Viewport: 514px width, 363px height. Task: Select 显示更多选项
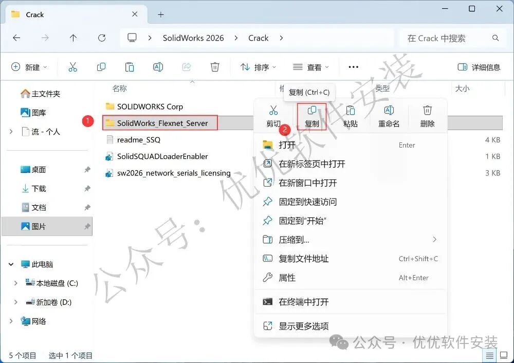pos(351,326)
